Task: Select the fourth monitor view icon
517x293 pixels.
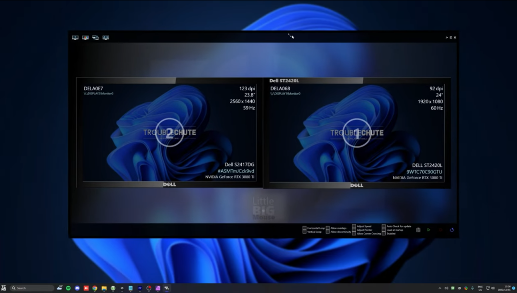Action: click(106, 38)
